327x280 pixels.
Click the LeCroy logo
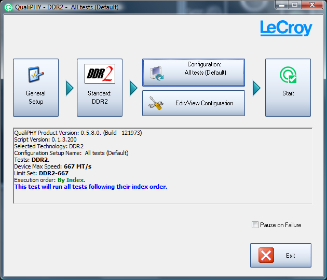286,28
